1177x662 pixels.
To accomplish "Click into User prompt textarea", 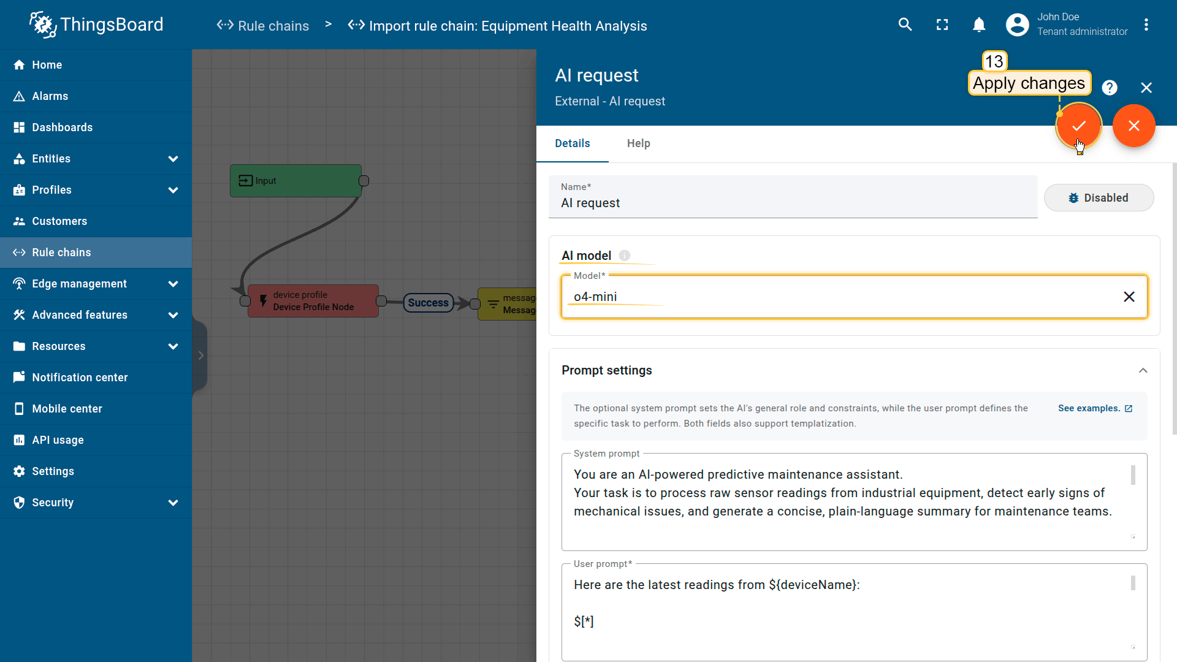I will coord(854,612).
